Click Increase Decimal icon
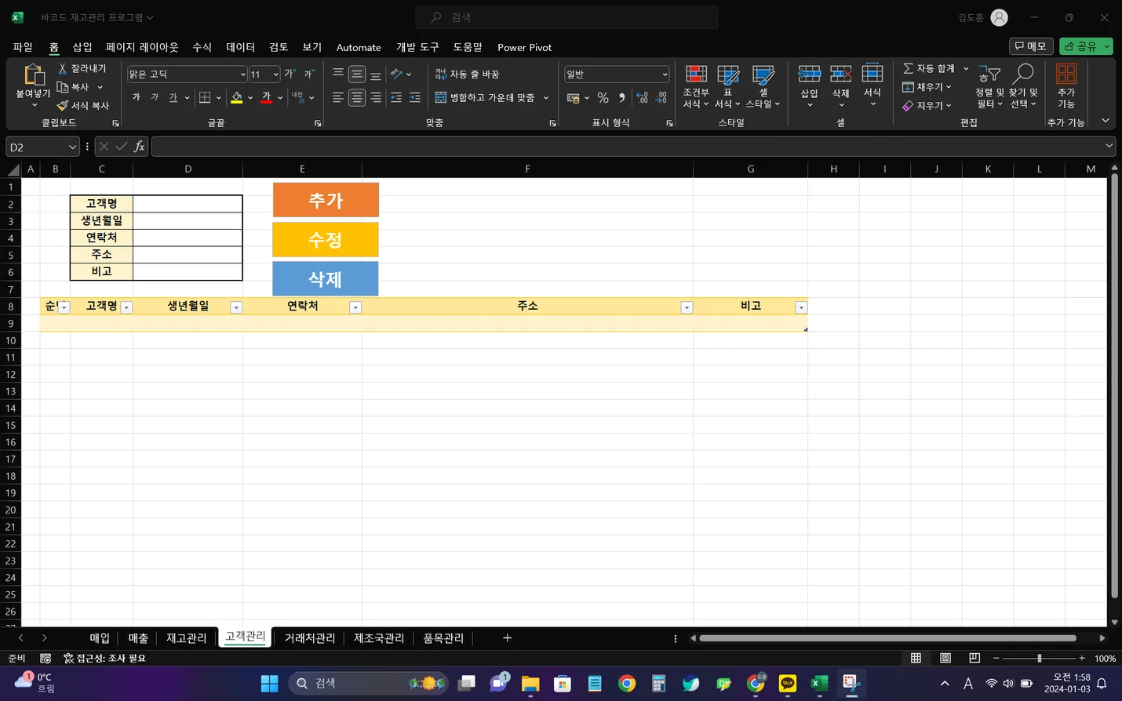Image resolution: width=1122 pixels, height=701 pixels. 642,98
